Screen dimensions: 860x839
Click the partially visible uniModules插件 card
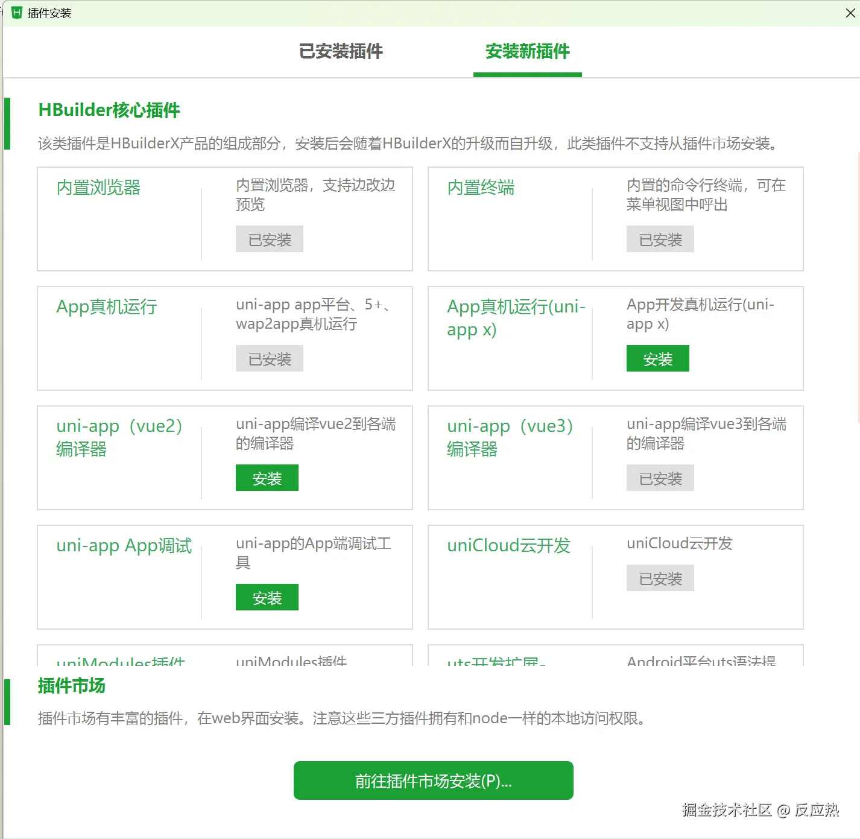click(225, 655)
